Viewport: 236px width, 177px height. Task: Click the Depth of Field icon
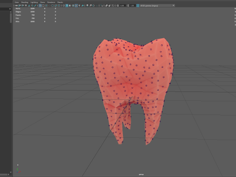tap(97, 5)
